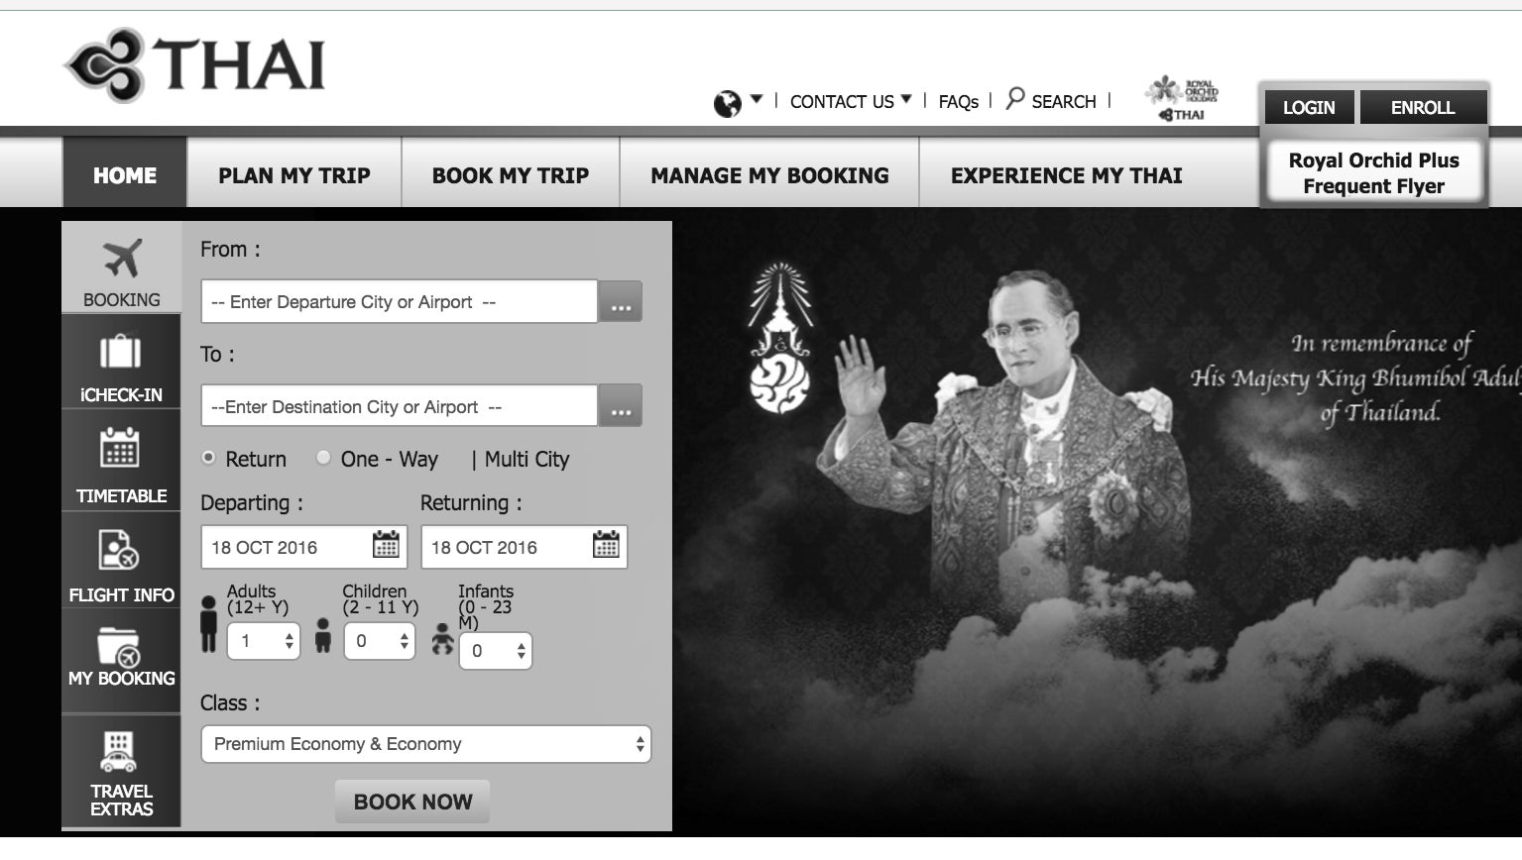Click the Multi City link
This screenshot has width=1522, height=860.
(527, 460)
